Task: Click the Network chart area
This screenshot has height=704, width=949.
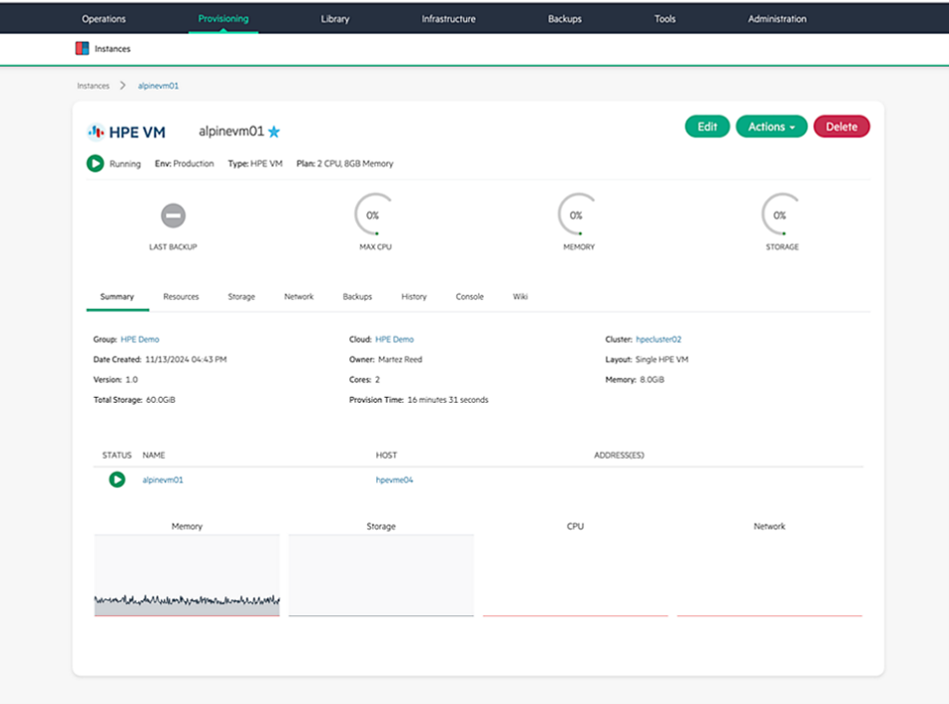Action: click(769, 575)
